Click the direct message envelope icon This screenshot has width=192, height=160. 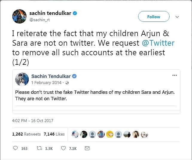coord(87,148)
